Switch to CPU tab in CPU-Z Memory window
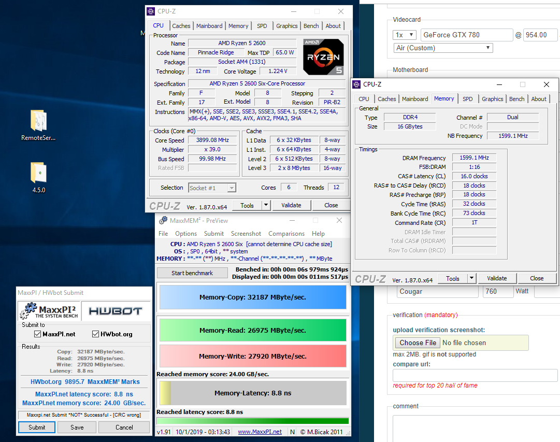The height and width of the screenshot is (442, 560). click(x=364, y=99)
